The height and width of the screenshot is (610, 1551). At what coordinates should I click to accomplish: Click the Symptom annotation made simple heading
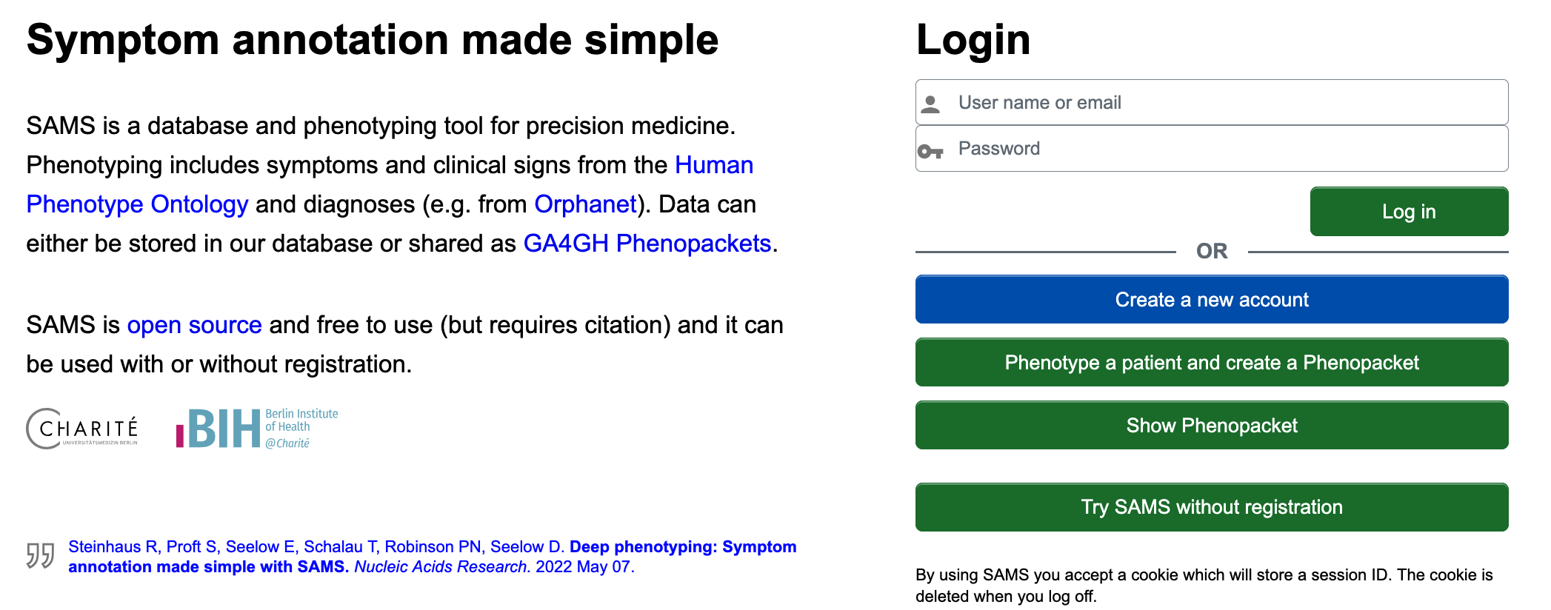tap(373, 40)
